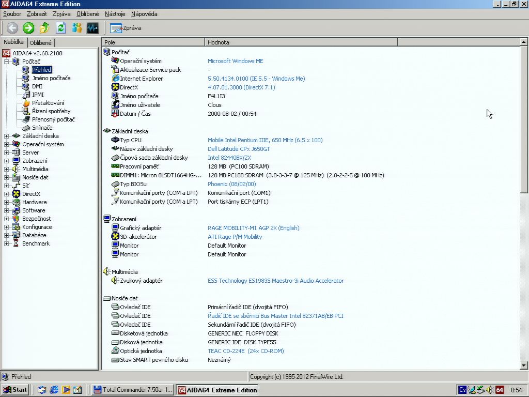Image resolution: width=529 pixels, height=397 pixels.
Task: Click the Cs keyboard language tray indicator
Action: pos(462,390)
